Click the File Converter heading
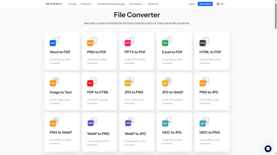The image size is (277, 155). tap(137, 15)
